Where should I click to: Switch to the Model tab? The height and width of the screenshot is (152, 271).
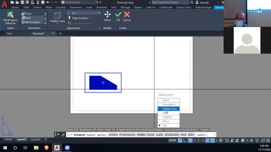tap(8, 139)
